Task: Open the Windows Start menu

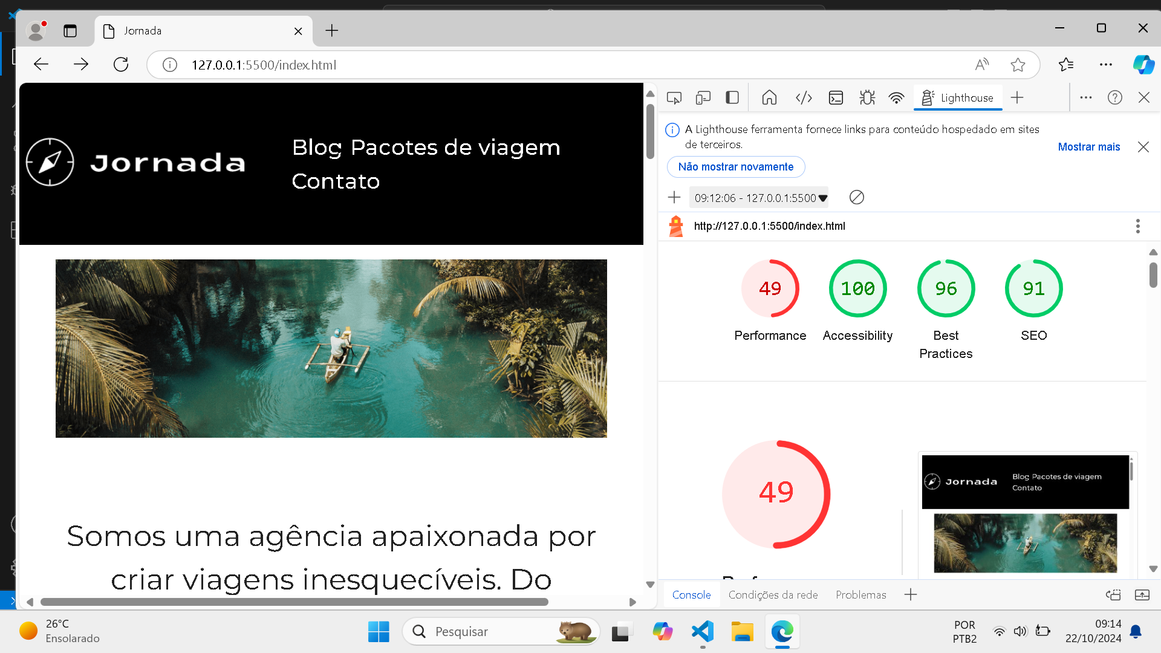Action: tap(379, 632)
